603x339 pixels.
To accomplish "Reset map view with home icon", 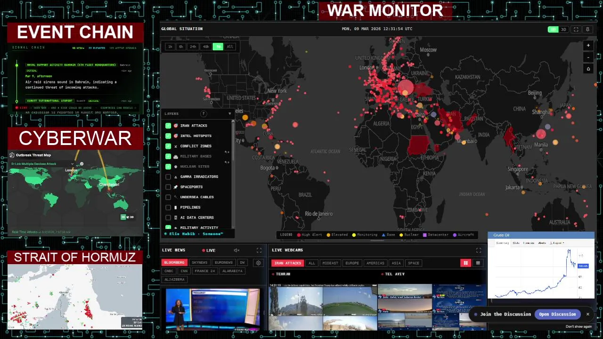I will pyautogui.click(x=588, y=69).
